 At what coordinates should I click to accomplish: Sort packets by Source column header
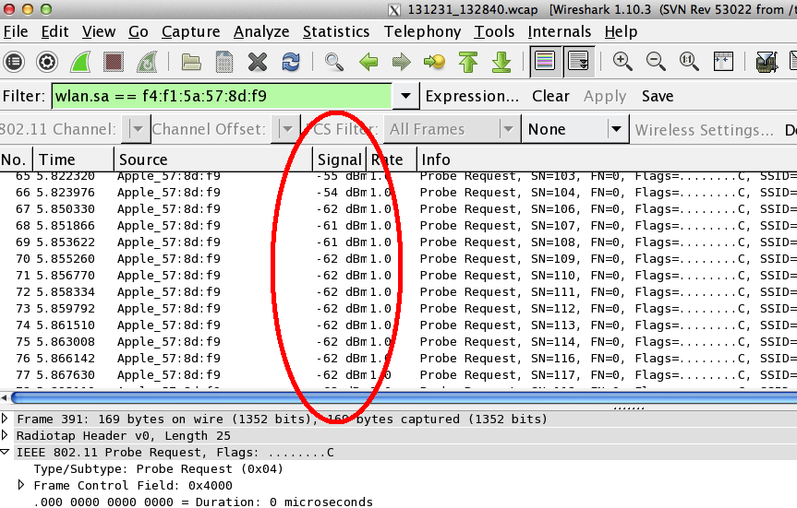213,159
